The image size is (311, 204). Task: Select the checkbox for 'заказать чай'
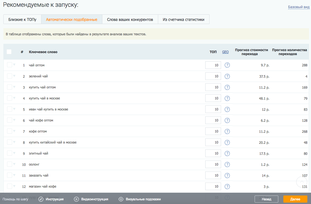[x=10, y=175]
